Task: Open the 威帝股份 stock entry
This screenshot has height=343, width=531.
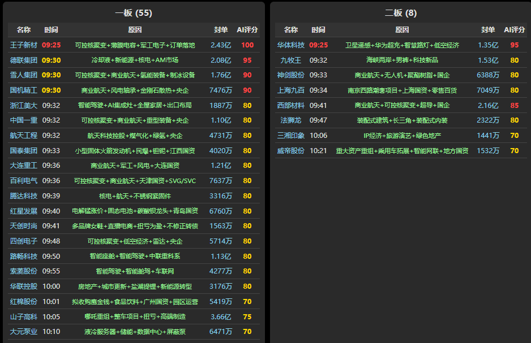Action: click(290, 150)
